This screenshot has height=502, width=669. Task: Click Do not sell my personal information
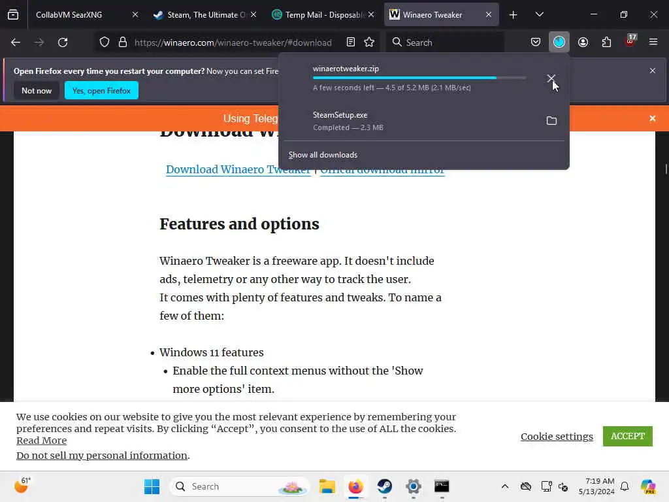[101, 456]
